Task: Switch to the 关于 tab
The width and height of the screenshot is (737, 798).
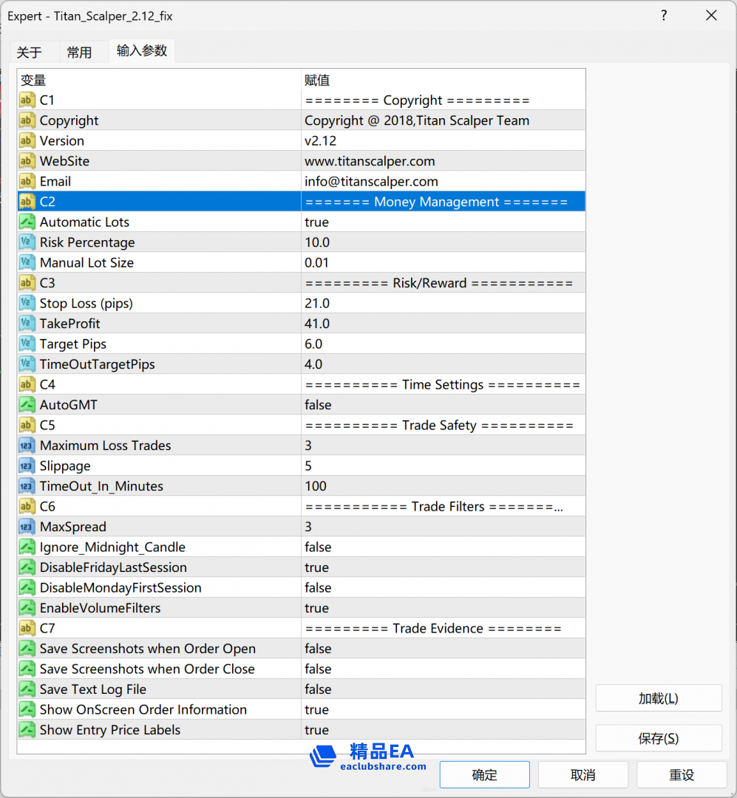Action: coord(30,52)
